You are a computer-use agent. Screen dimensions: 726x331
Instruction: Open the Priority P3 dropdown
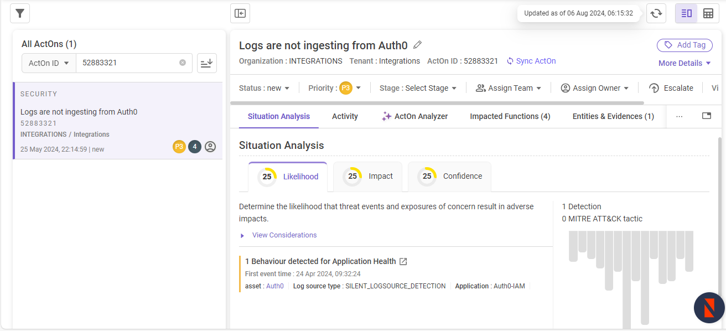(x=335, y=88)
